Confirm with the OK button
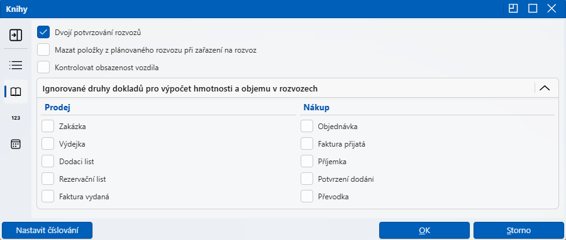The width and height of the screenshot is (566, 240). click(x=424, y=230)
